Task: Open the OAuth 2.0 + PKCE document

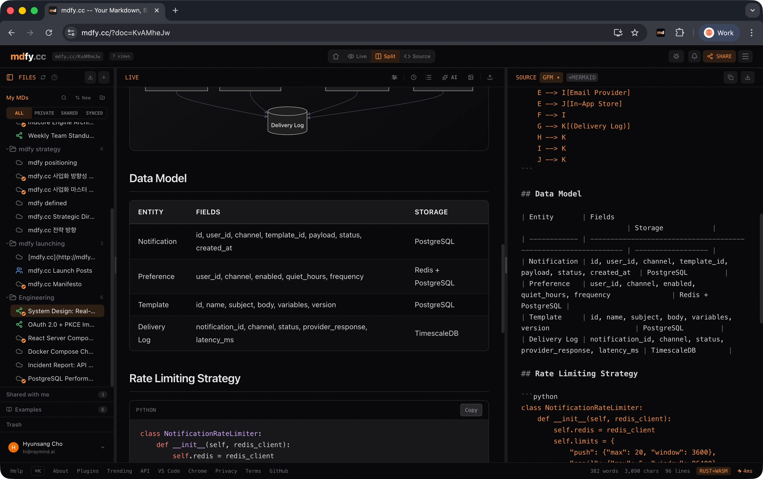Action: (x=61, y=324)
